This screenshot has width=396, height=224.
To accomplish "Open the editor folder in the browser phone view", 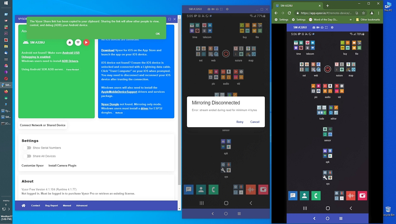I will click(x=334, y=110).
